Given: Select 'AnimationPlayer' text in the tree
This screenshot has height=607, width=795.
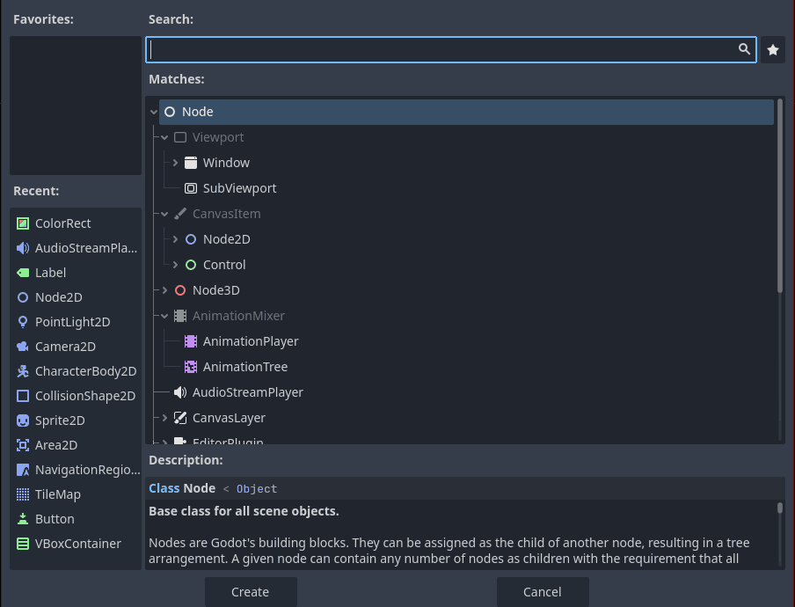Looking at the screenshot, I should [x=251, y=341].
